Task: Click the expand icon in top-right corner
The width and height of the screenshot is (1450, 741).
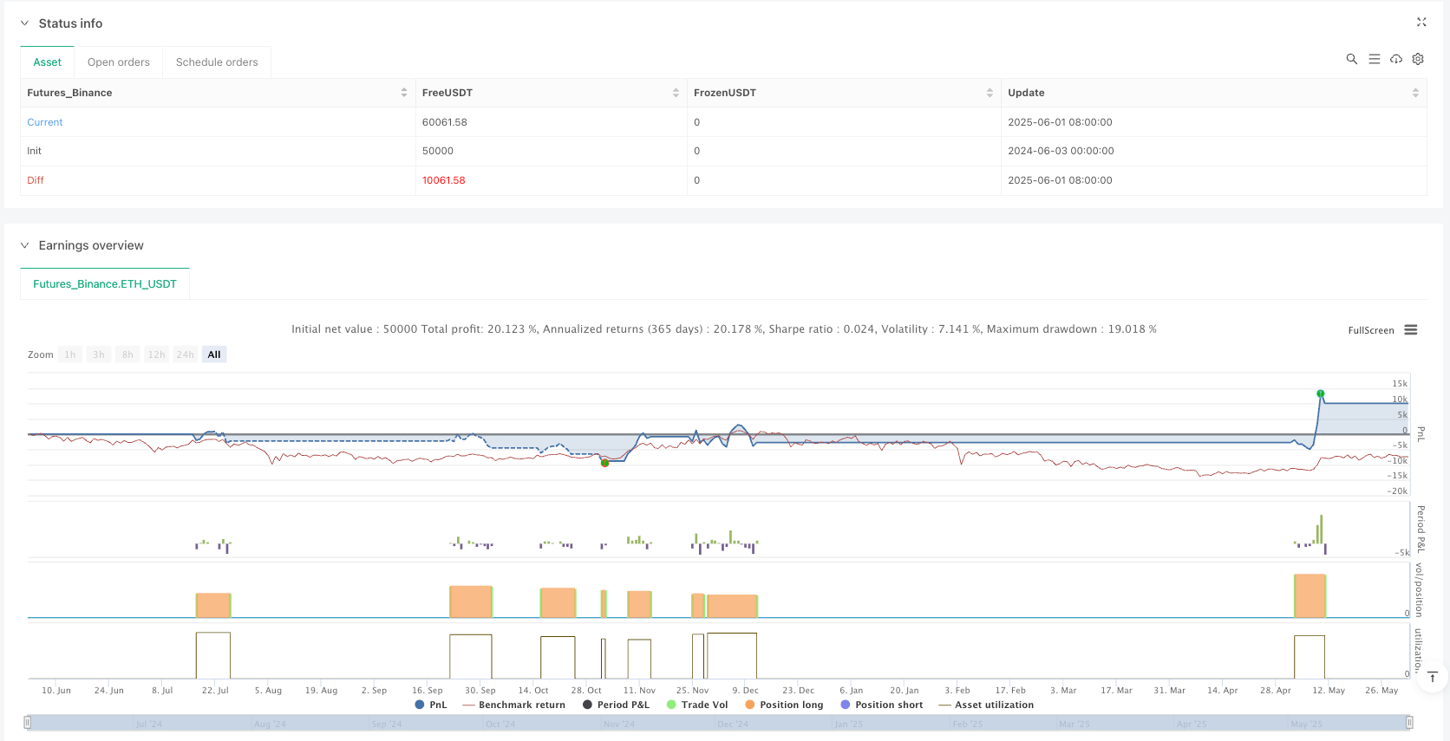Action: [x=1421, y=23]
